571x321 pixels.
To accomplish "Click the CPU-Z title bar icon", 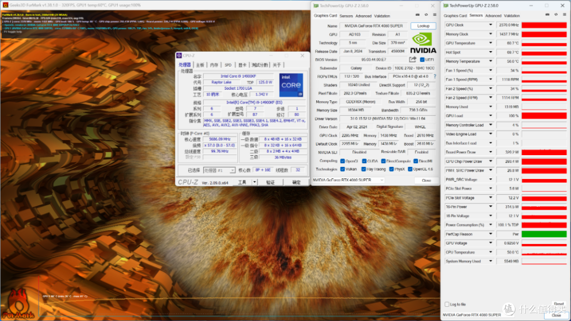I will 179,55.
